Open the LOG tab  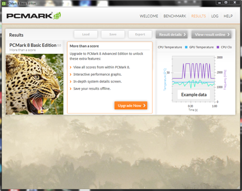click(215, 16)
